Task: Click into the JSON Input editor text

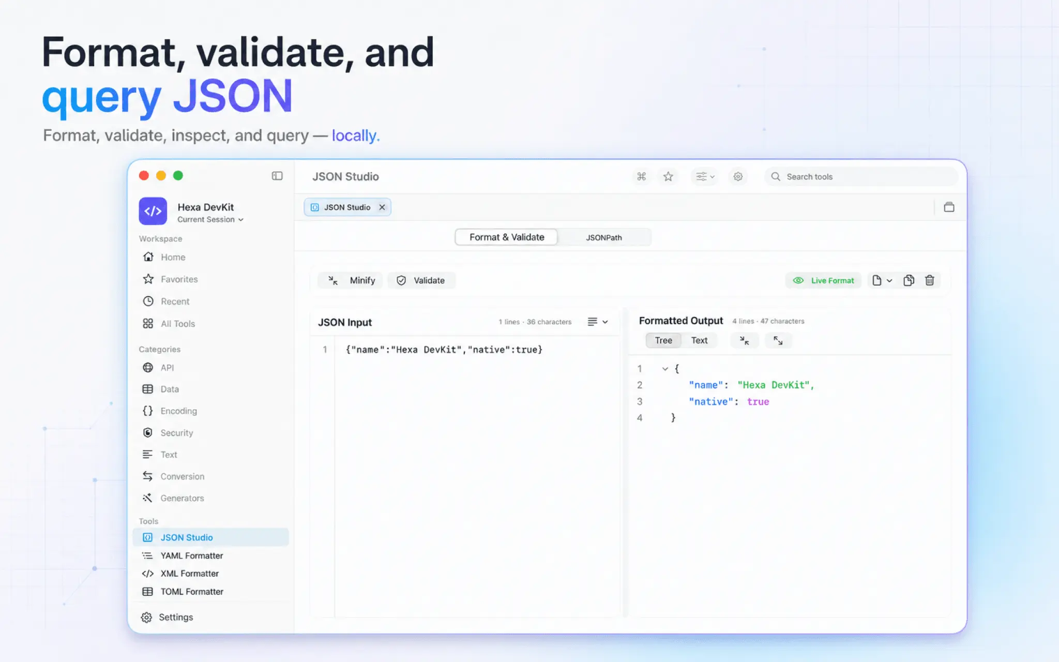Action: point(444,350)
